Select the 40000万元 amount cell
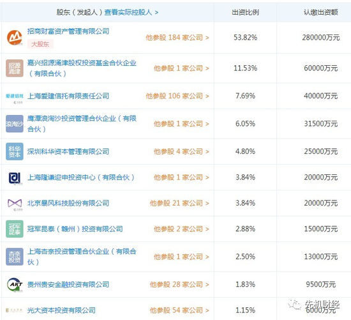This screenshot has height=320, width=351. click(321, 96)
